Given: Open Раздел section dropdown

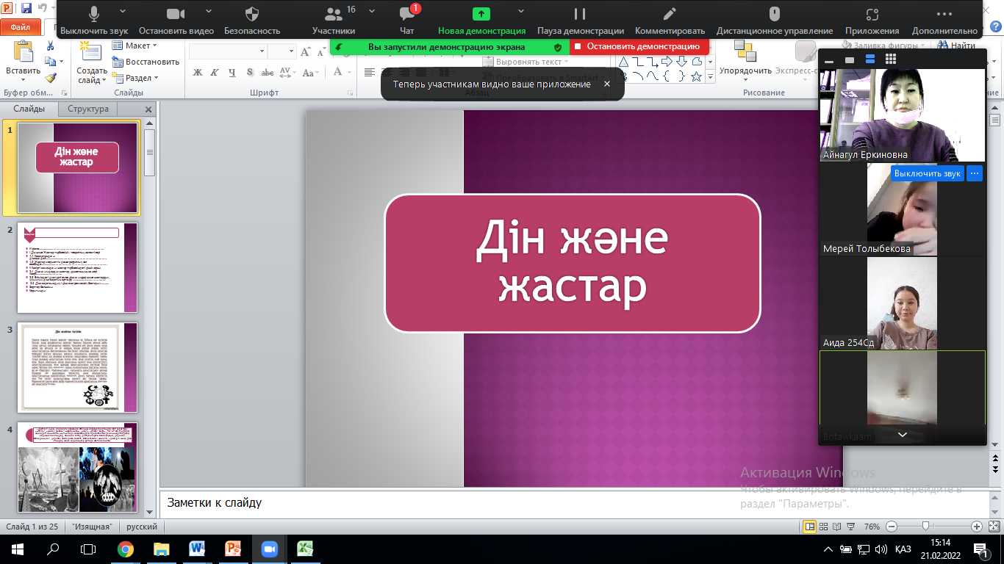Looking at the screenshot, I should tap(136, 77).
